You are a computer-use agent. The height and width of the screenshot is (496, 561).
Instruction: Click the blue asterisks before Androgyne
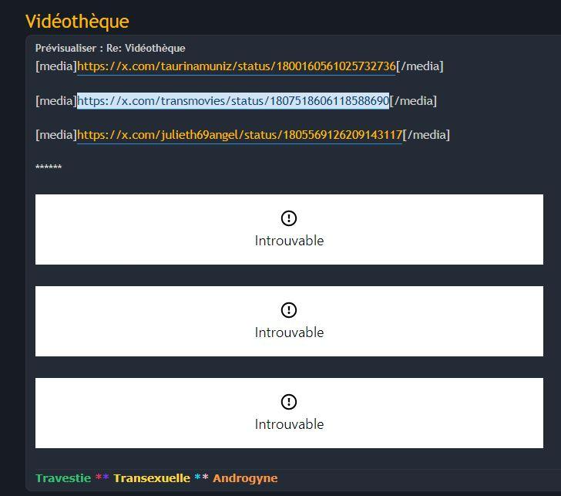[x=201, y=477]
